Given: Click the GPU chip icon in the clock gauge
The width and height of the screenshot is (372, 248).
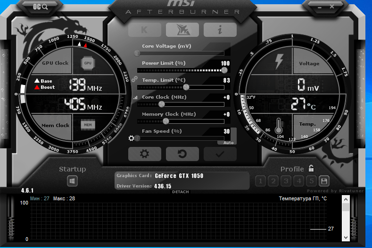Looking at the screenshot, I should click(x=88, y=63).
